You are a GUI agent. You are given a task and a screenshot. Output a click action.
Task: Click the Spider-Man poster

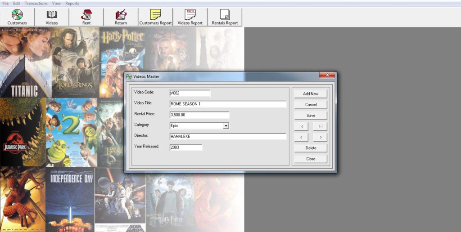23,200
